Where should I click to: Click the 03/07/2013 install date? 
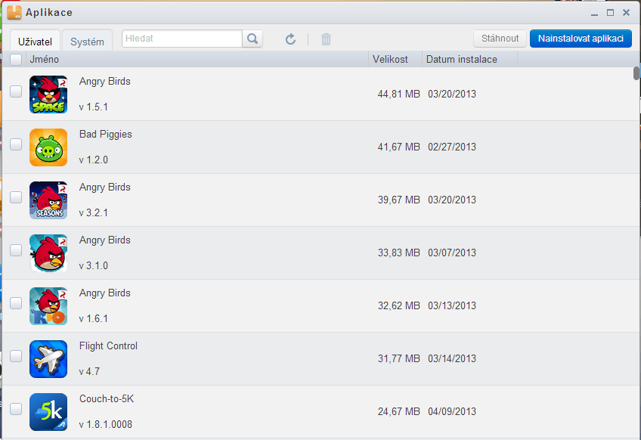click(x=452, y=253)
